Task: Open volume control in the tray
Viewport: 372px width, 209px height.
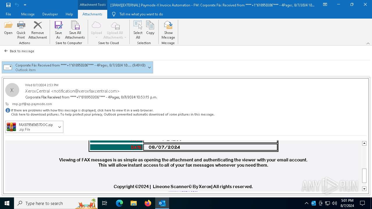Action: pos(335,203)
